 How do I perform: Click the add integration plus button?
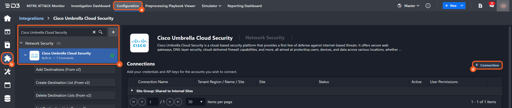[x=113, y=32]
